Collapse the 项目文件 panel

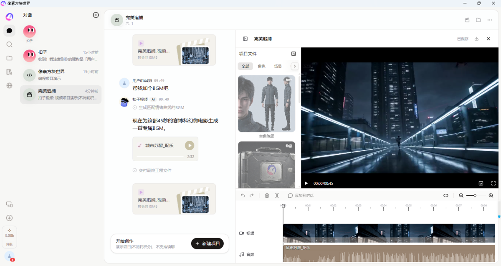point(294,54)
